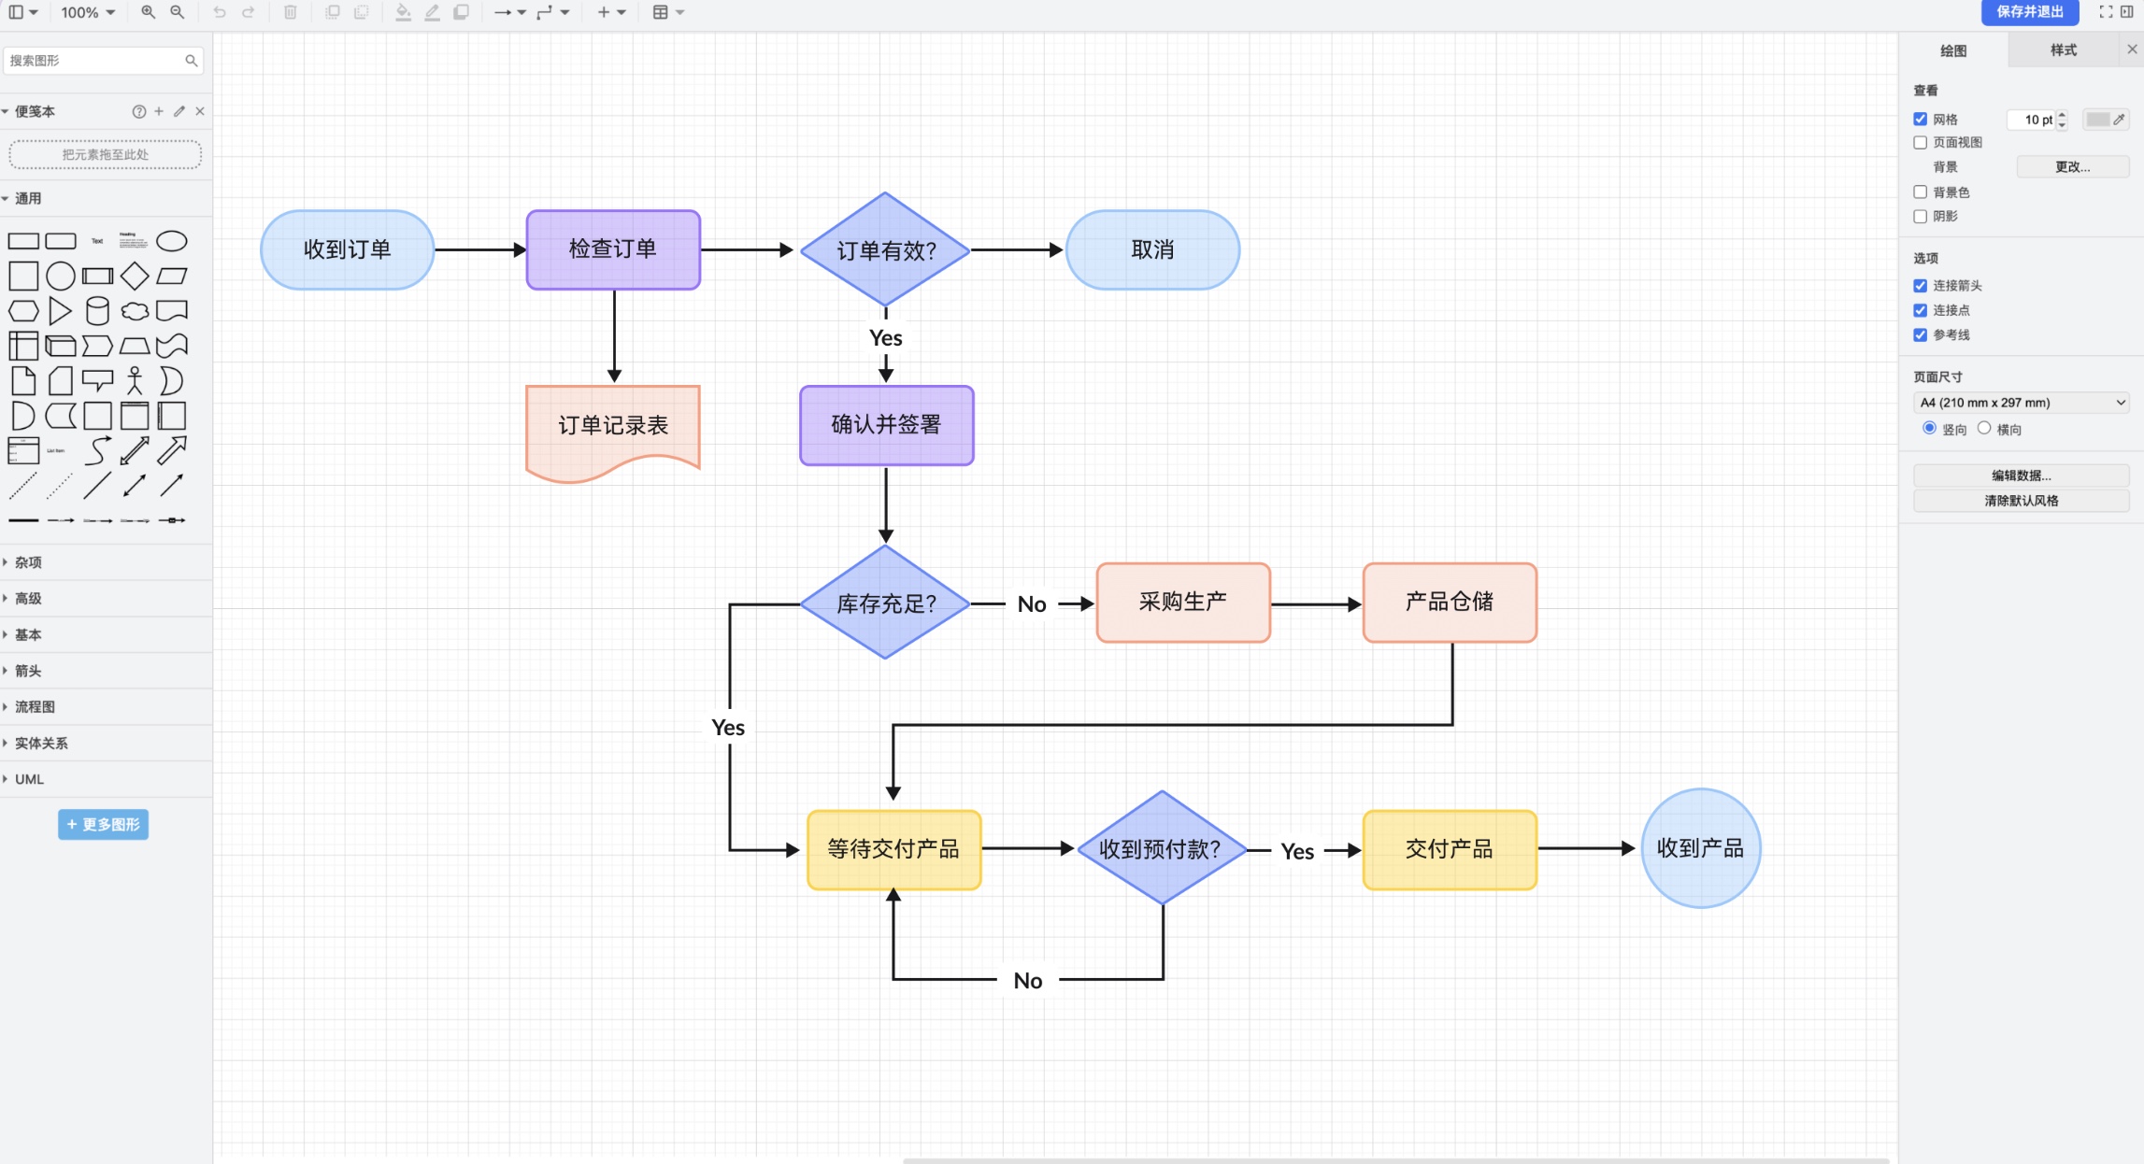Enable the 页面视图 checkbox
2144x1164 pixels.
pos(1921,143)
